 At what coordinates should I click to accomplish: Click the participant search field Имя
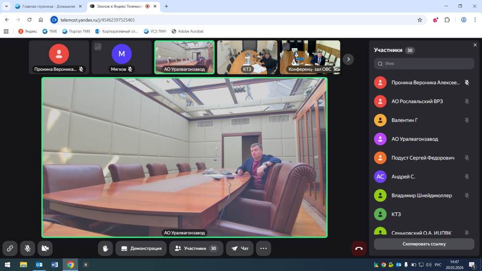coord(424,64)
